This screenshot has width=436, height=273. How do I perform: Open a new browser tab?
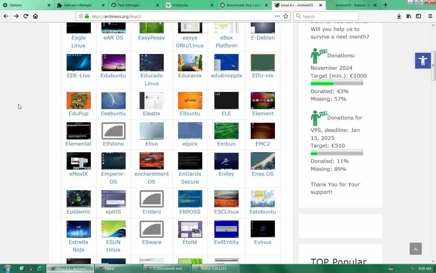pyautogui.click(x=385, y=5)
